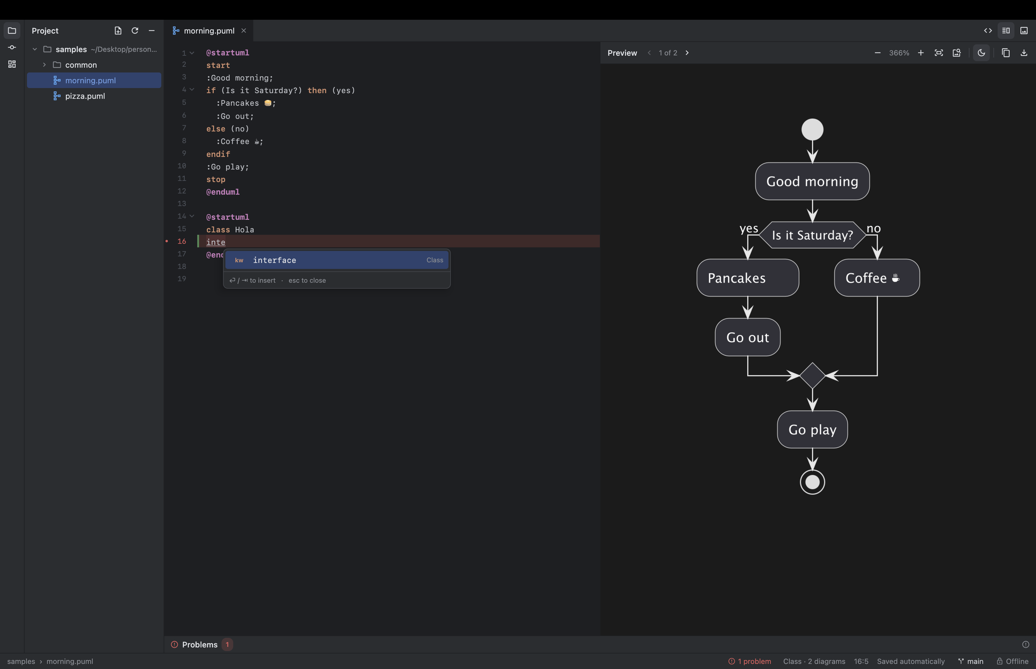Image resolution: width=1036 pixels, height=669 pixels.
Task: Choose the interface autocomplete suggestion
Action: click(x=337, y=260)
